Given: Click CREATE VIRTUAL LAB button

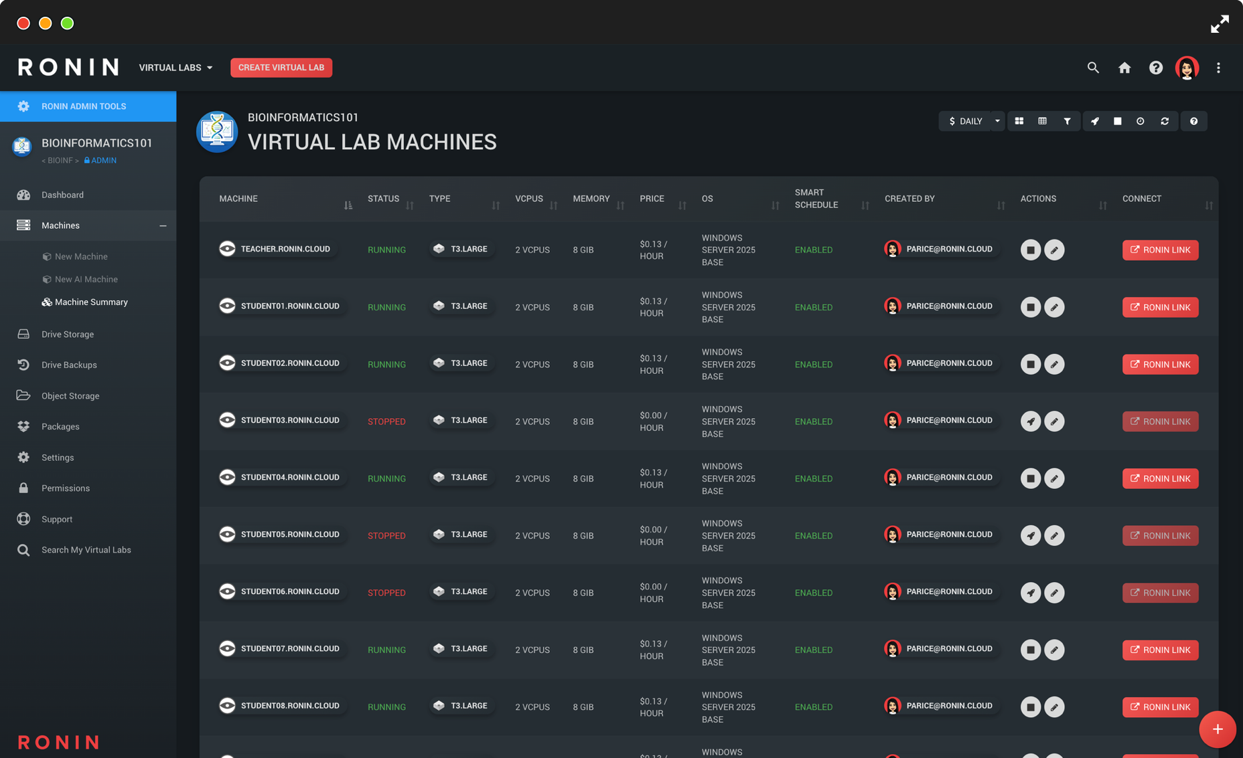Looking at the screenshot, I should [x=281, y=68].
